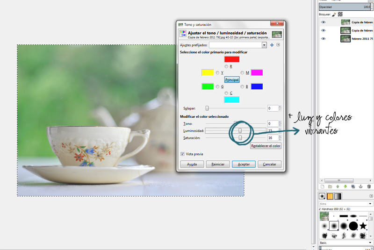Anchor the floating layer
Screen dimensions: 374x250
coord(360,186)
